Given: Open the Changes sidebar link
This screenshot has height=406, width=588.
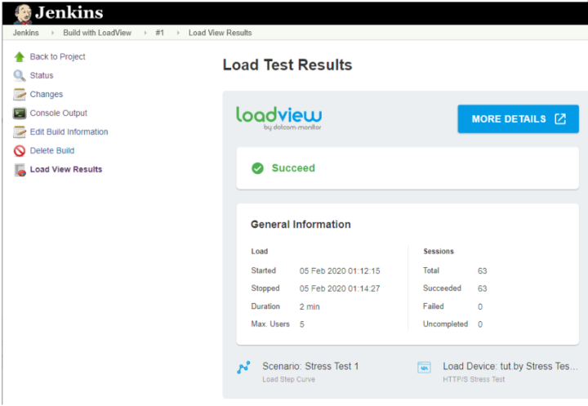Looking at the screenshot, I should [x=47, y=94].
